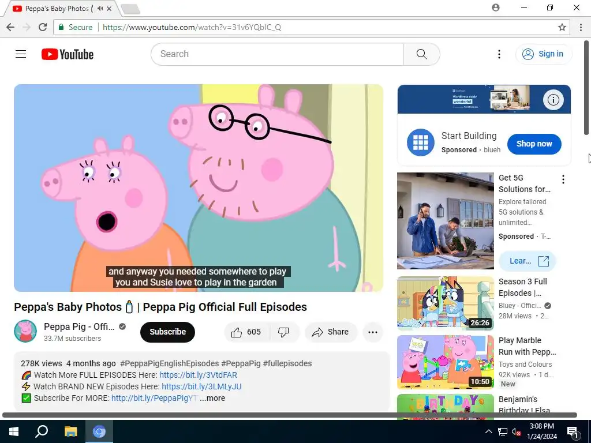Reload the page with refresh icon
Screen dimensions: 591x443
43,27
